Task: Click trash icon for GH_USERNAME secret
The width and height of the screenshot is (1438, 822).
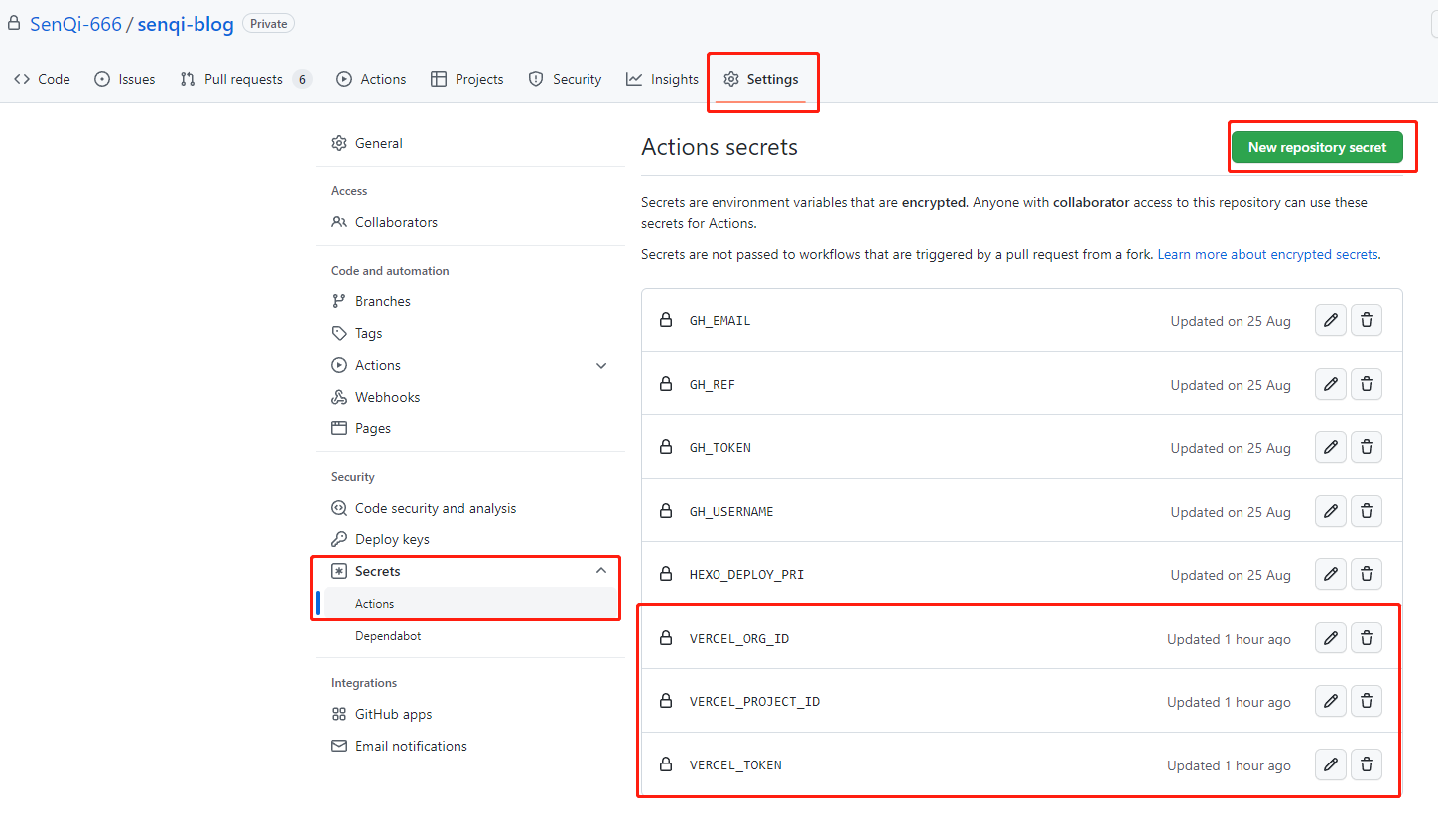Action: (x=1366, y=511)
